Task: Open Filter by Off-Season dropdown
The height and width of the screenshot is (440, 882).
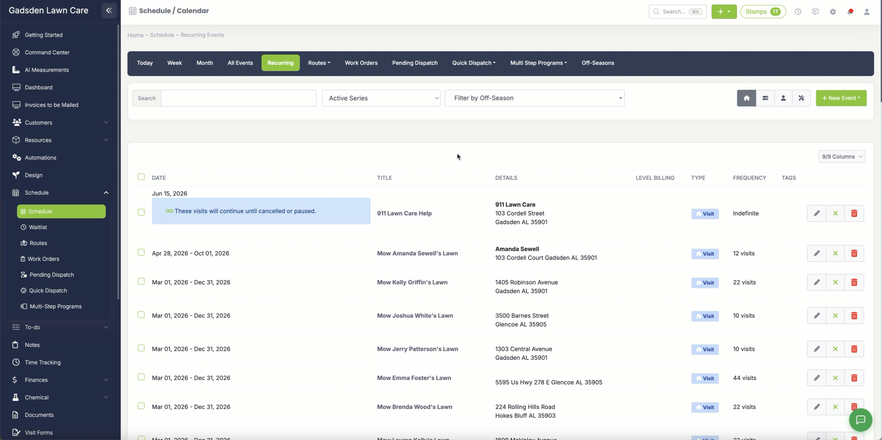Action: (x=535, y=98)
